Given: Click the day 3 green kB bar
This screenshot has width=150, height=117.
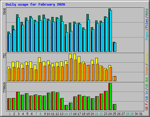Looking at the screenshot, I should coord(18,101).
